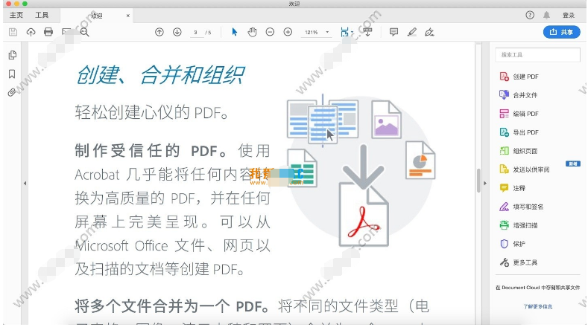Screen dimensions: 588x336
Task: Click the PDF document illustration icon
Action: [x=364, y=214]
